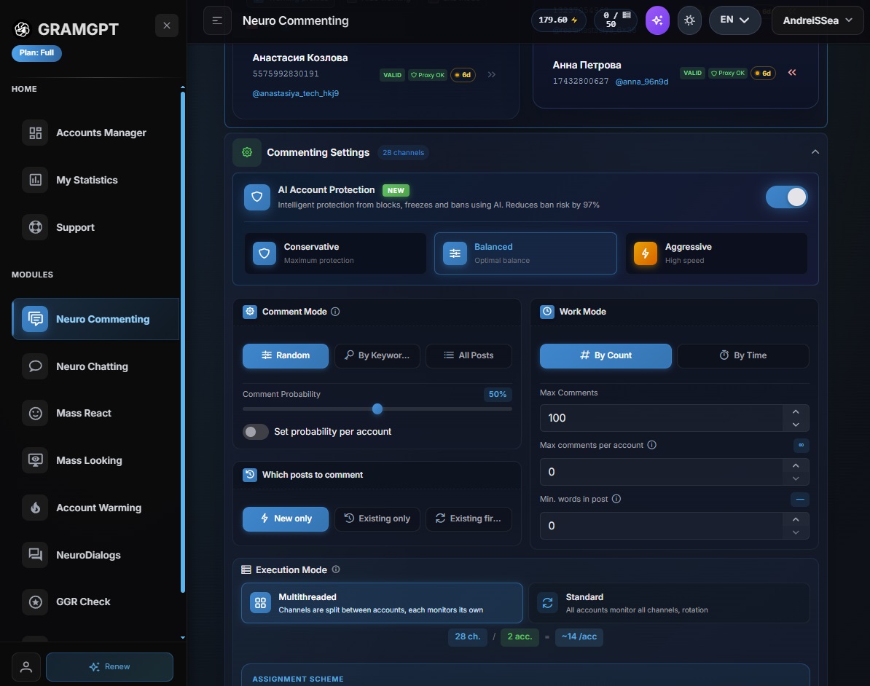
Task: Click the red double-chevron on Анна Петрова card
Action: [792, 73]
